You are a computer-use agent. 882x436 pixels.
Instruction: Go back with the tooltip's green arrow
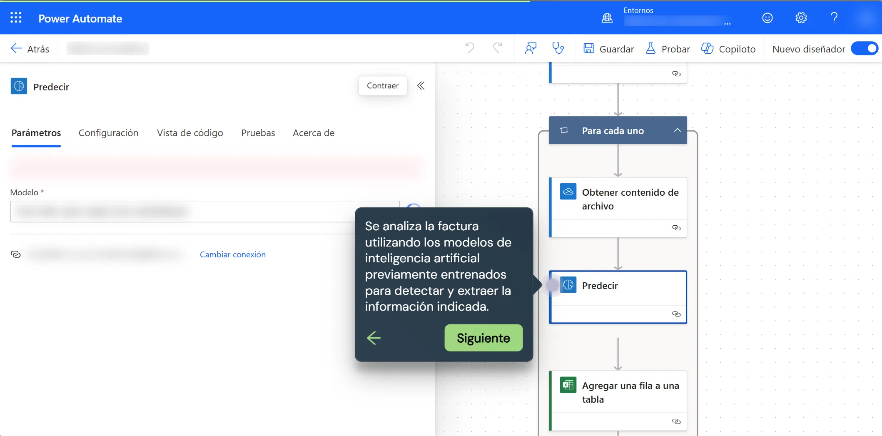pos(374,338)
